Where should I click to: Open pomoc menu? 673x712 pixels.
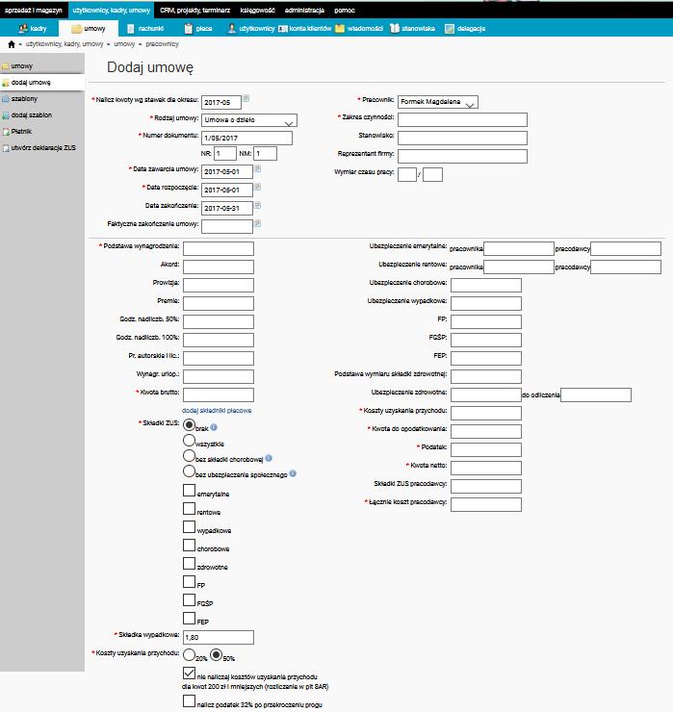coord(345,10)
